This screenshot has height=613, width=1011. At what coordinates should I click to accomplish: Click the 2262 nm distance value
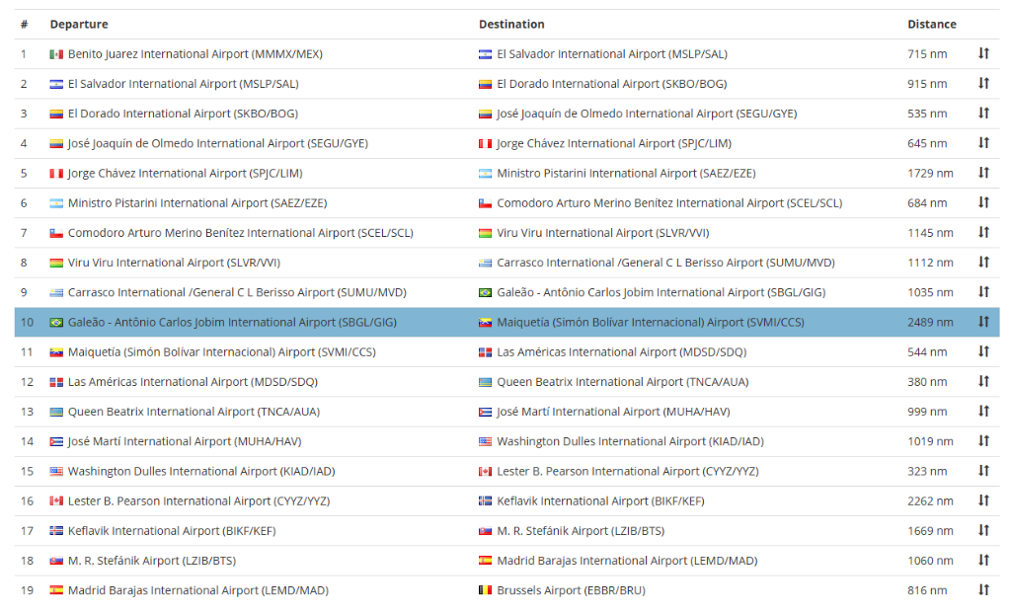[930, 500]
